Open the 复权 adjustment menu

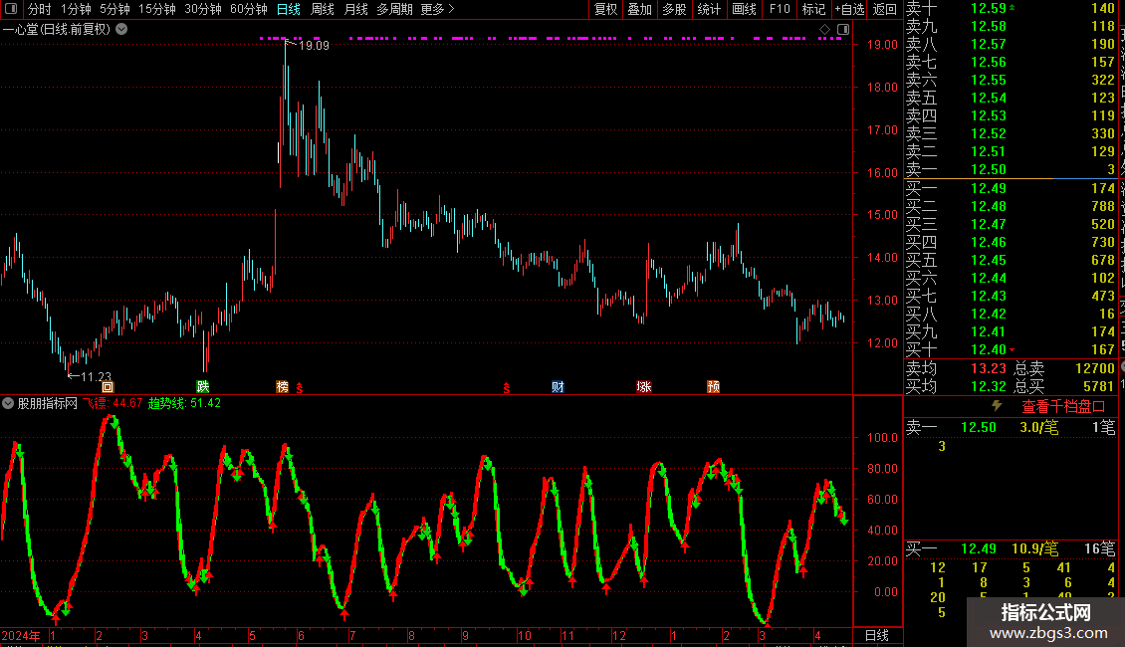(x=605, y=9)
